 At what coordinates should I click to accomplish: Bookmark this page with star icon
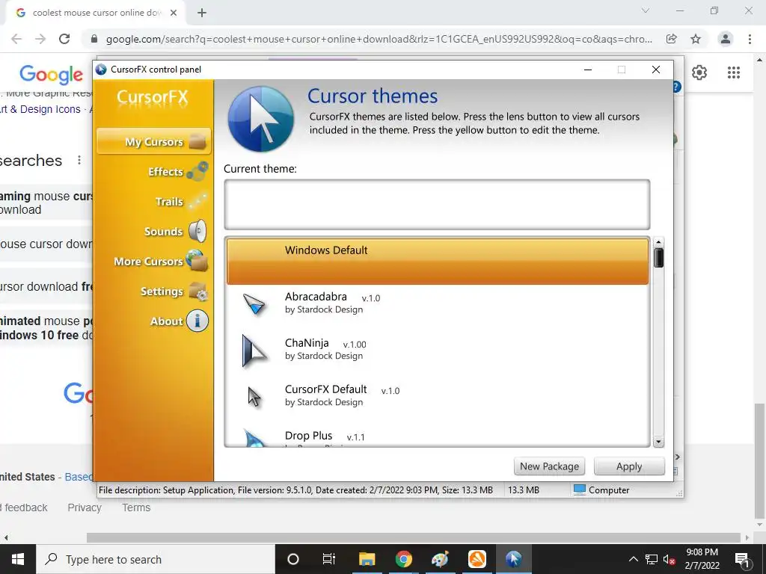[x=696, y=39]
